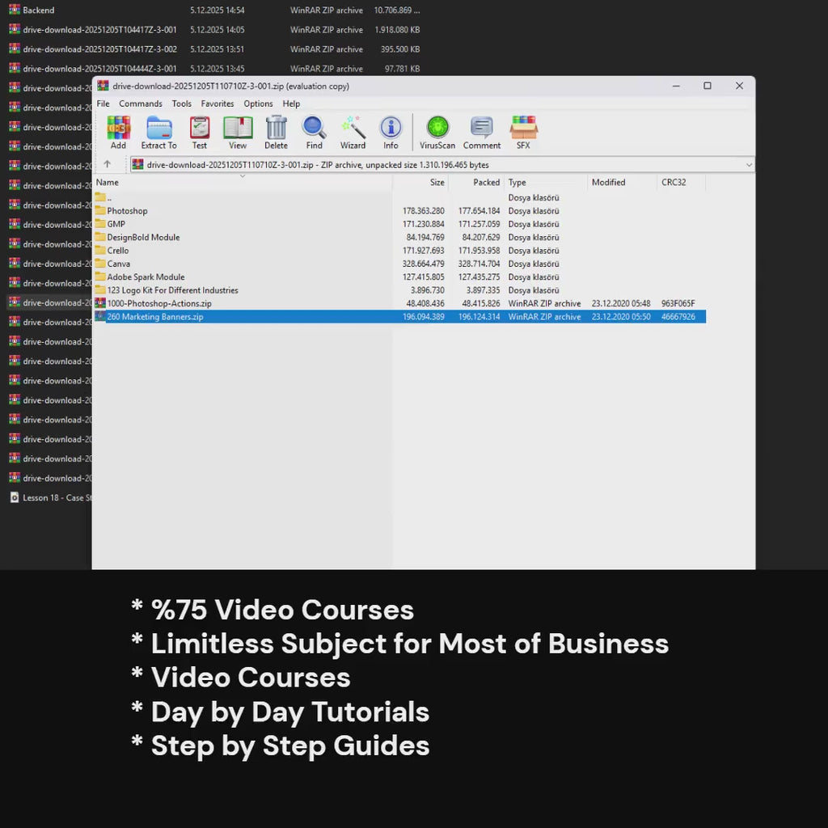Image resolution: width=828 pixels, height=828 pixels.
Task: Select the DesignBold Module folder
Action: click(143, 237)
